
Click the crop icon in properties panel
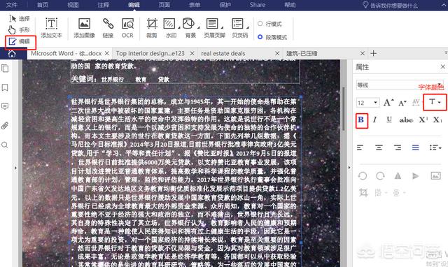[x=363, y=193]
